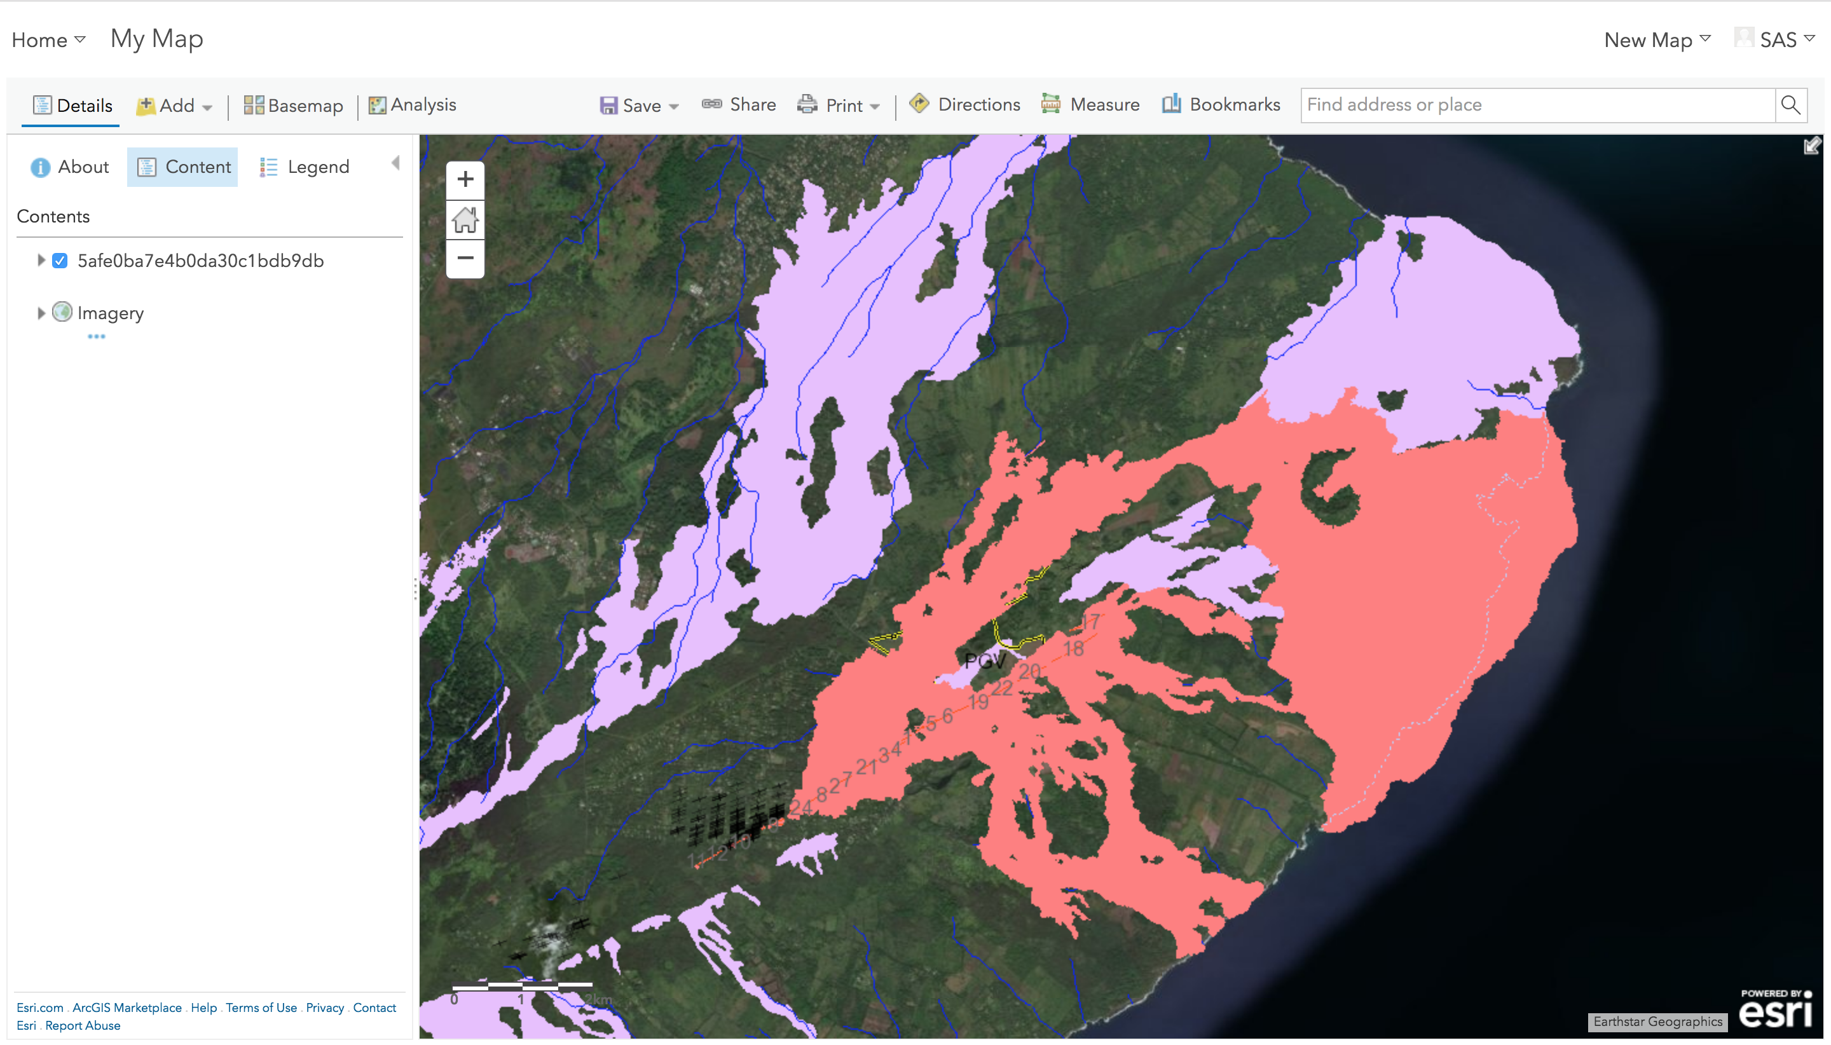Open the Bookmarks panel
Screen dimensions: 1831x1045
1219,105
